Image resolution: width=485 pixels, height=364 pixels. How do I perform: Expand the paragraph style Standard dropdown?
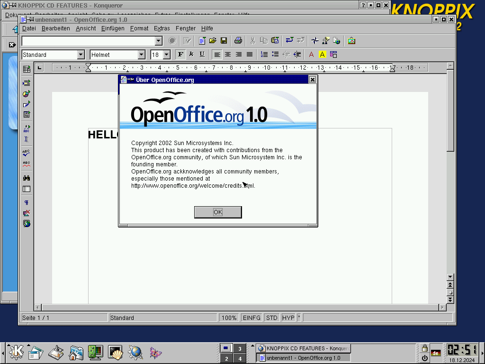click(81, 55)
